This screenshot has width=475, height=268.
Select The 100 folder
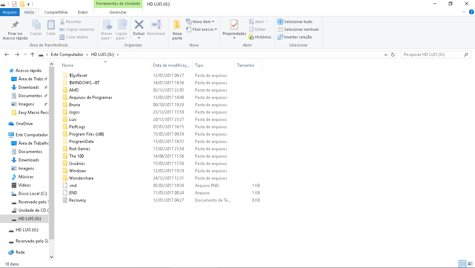coord(76,156)
